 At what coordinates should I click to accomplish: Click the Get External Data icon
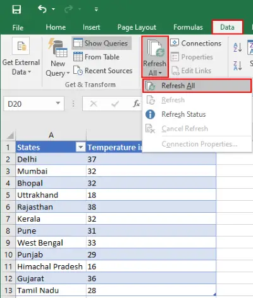click(21, 46)
